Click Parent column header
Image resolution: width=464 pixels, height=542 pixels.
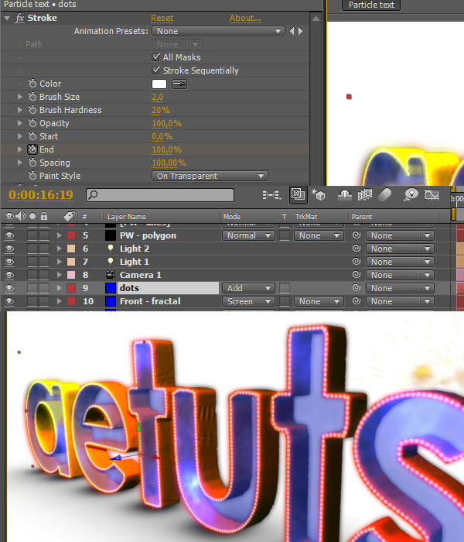pos(362,217)
